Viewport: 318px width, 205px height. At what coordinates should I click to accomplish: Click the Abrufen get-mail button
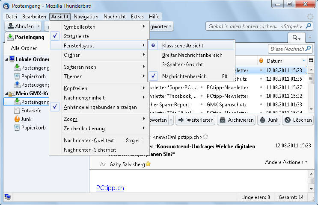click(x=21, y=26)
